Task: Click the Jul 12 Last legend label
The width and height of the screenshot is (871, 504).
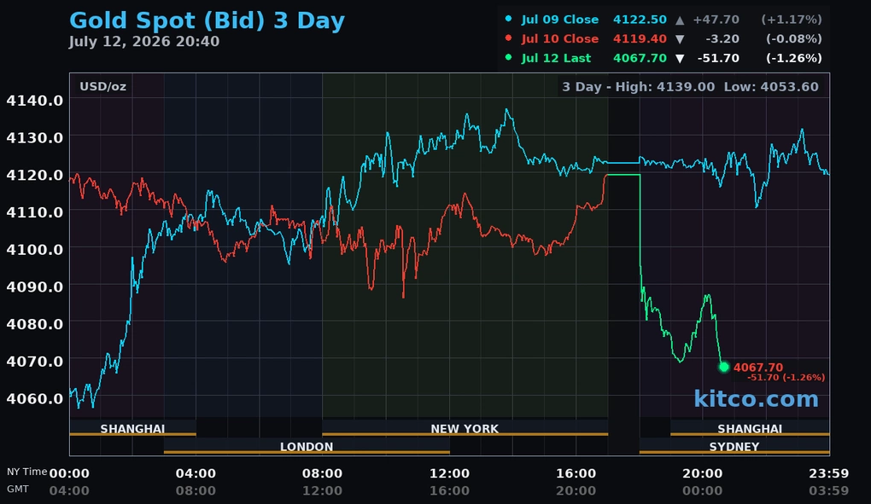Action: [x=556, y=58]
